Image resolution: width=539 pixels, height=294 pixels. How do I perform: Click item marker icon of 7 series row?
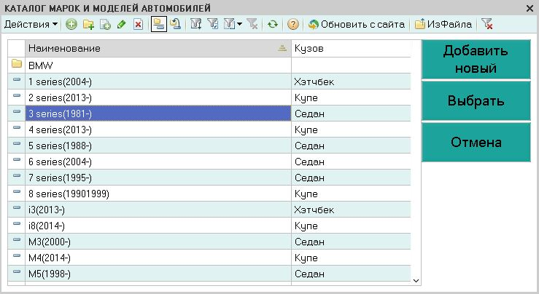click(17, 175)
